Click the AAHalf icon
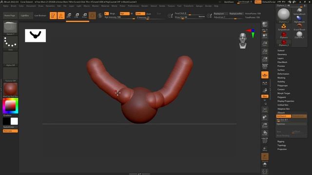 coord(265,59)
